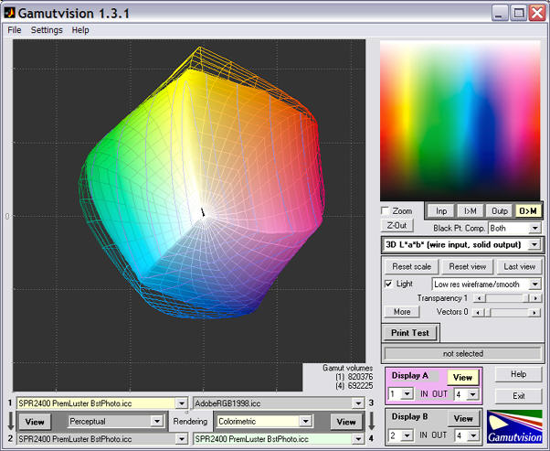Click left View button beside Perceptual
Viewport: 550px width, 451px height.
tap(35, 421)
